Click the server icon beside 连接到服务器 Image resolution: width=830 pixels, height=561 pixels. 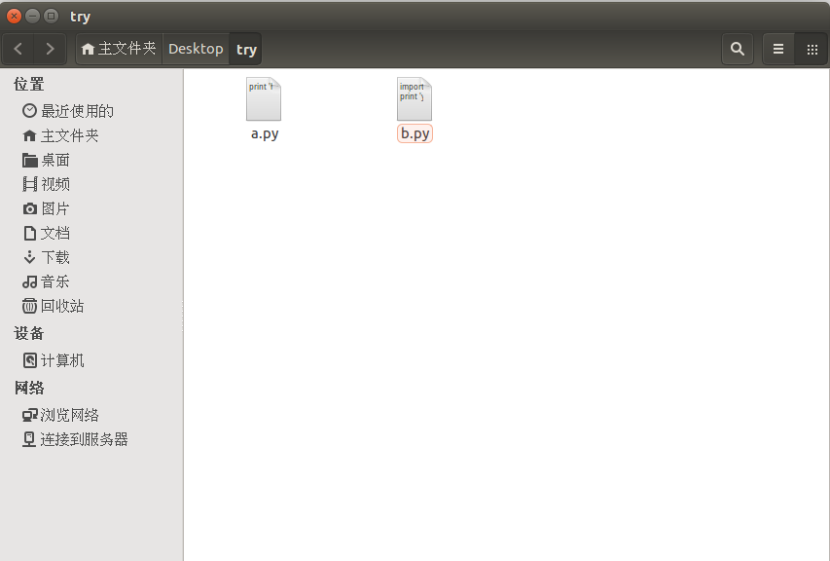(x=29, y=439)
